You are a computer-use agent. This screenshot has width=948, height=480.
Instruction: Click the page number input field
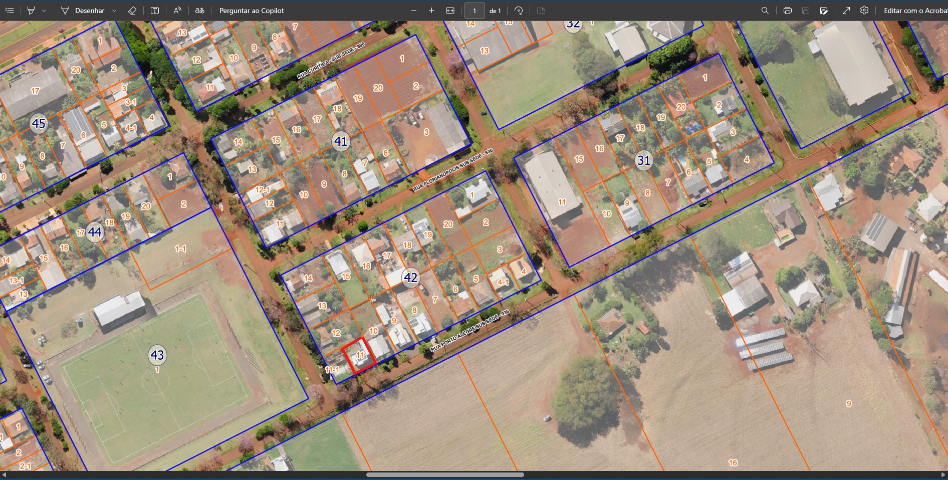(x=474, y=11)
